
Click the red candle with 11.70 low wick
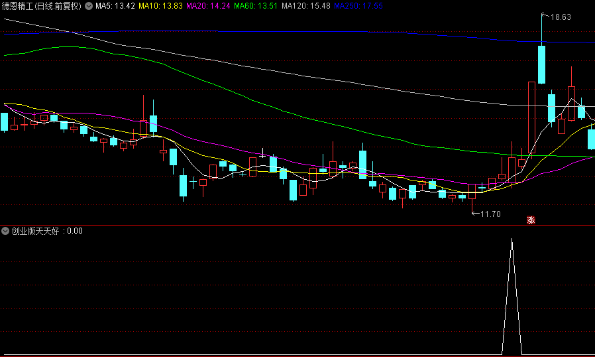point(472,192)
